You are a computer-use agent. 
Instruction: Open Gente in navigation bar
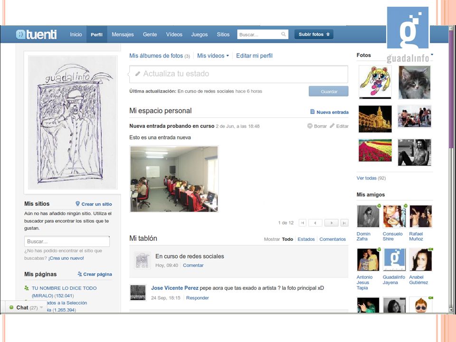click(150, 34)
